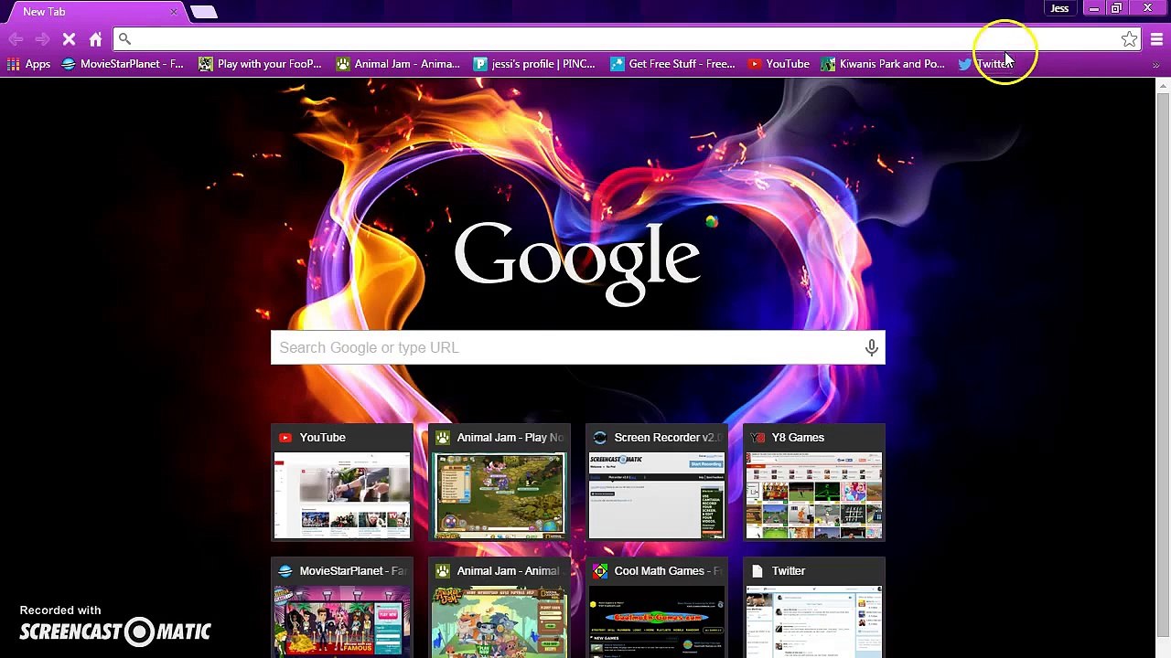
Task: Open the Y8 Games thumbnail
Action: coord(814,483)
